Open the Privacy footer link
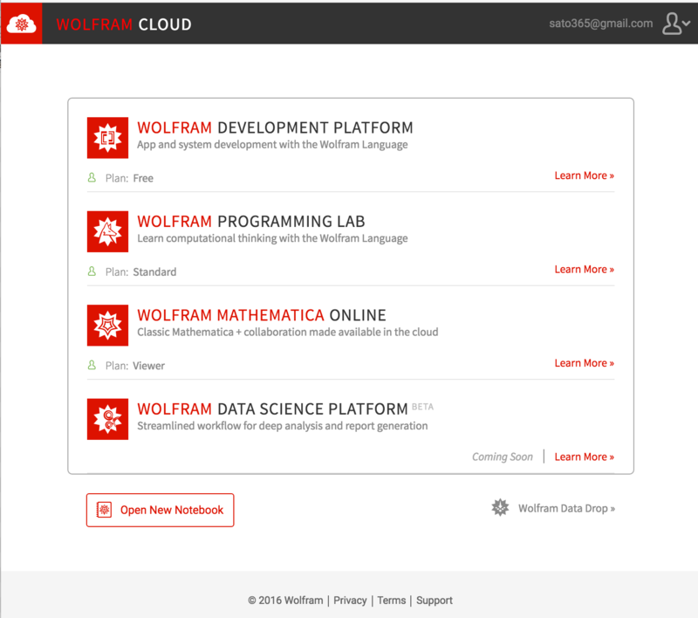The width and height of the screenshot is (698, 618). coord(350,601)
